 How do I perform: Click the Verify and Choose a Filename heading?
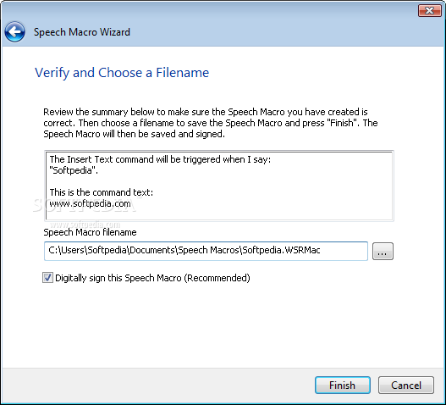122,73
